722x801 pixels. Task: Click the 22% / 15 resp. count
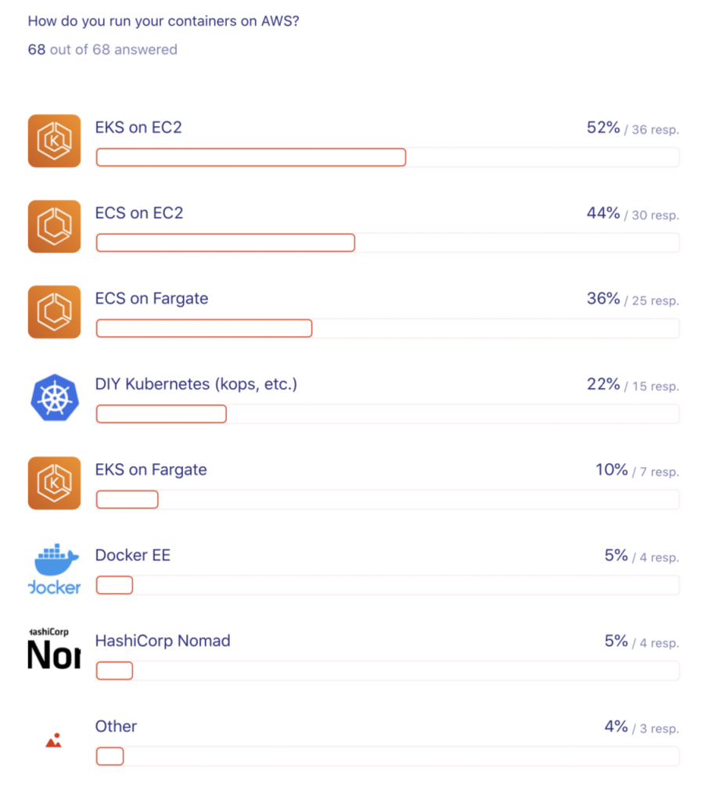tap(633, 385)
